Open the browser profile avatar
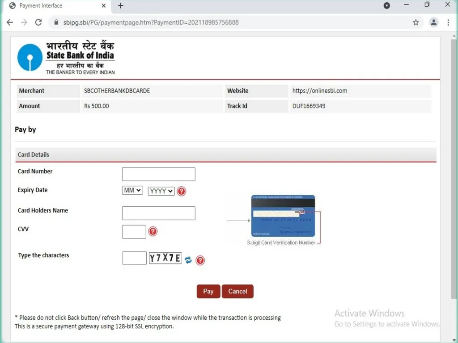Viewport: 458px width, 343px height. coord(434,22)
